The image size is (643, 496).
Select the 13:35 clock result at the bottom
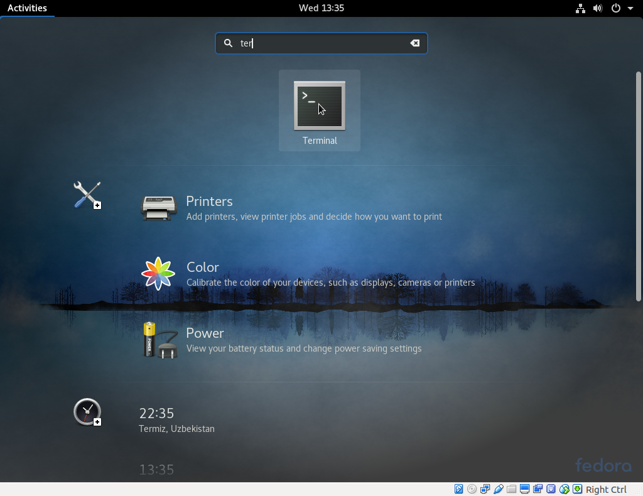point(156,470)
